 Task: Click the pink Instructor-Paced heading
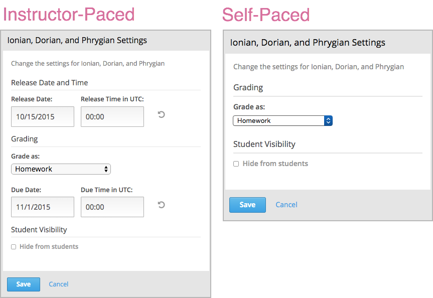(x=69, y=14)
